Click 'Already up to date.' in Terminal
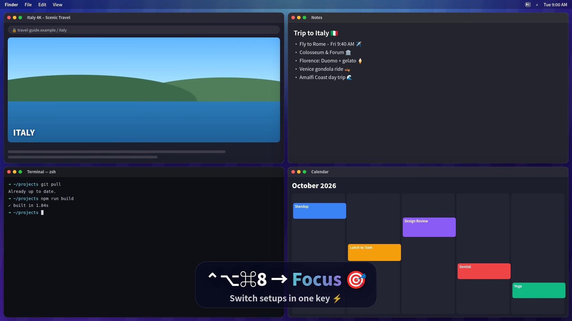572x321 pixels. [32, 191]
